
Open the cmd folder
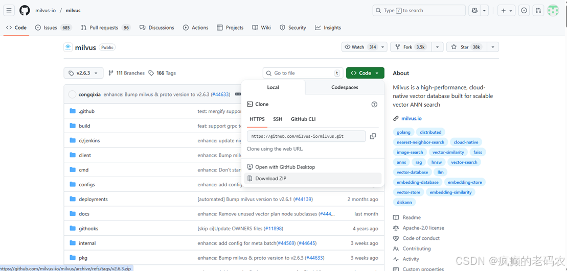83,170
